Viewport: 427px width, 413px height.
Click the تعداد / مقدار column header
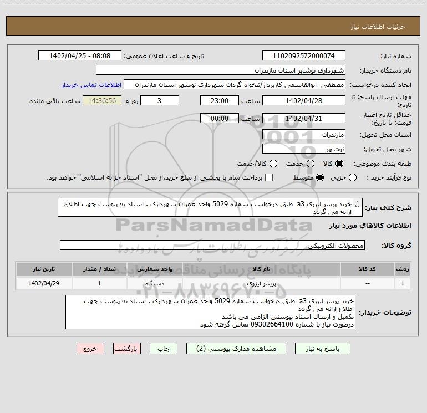pos(99,269)
